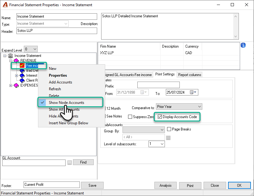Collapse the REVENUE tree node
The image size is (254, 196).
[x=11, y=61]
